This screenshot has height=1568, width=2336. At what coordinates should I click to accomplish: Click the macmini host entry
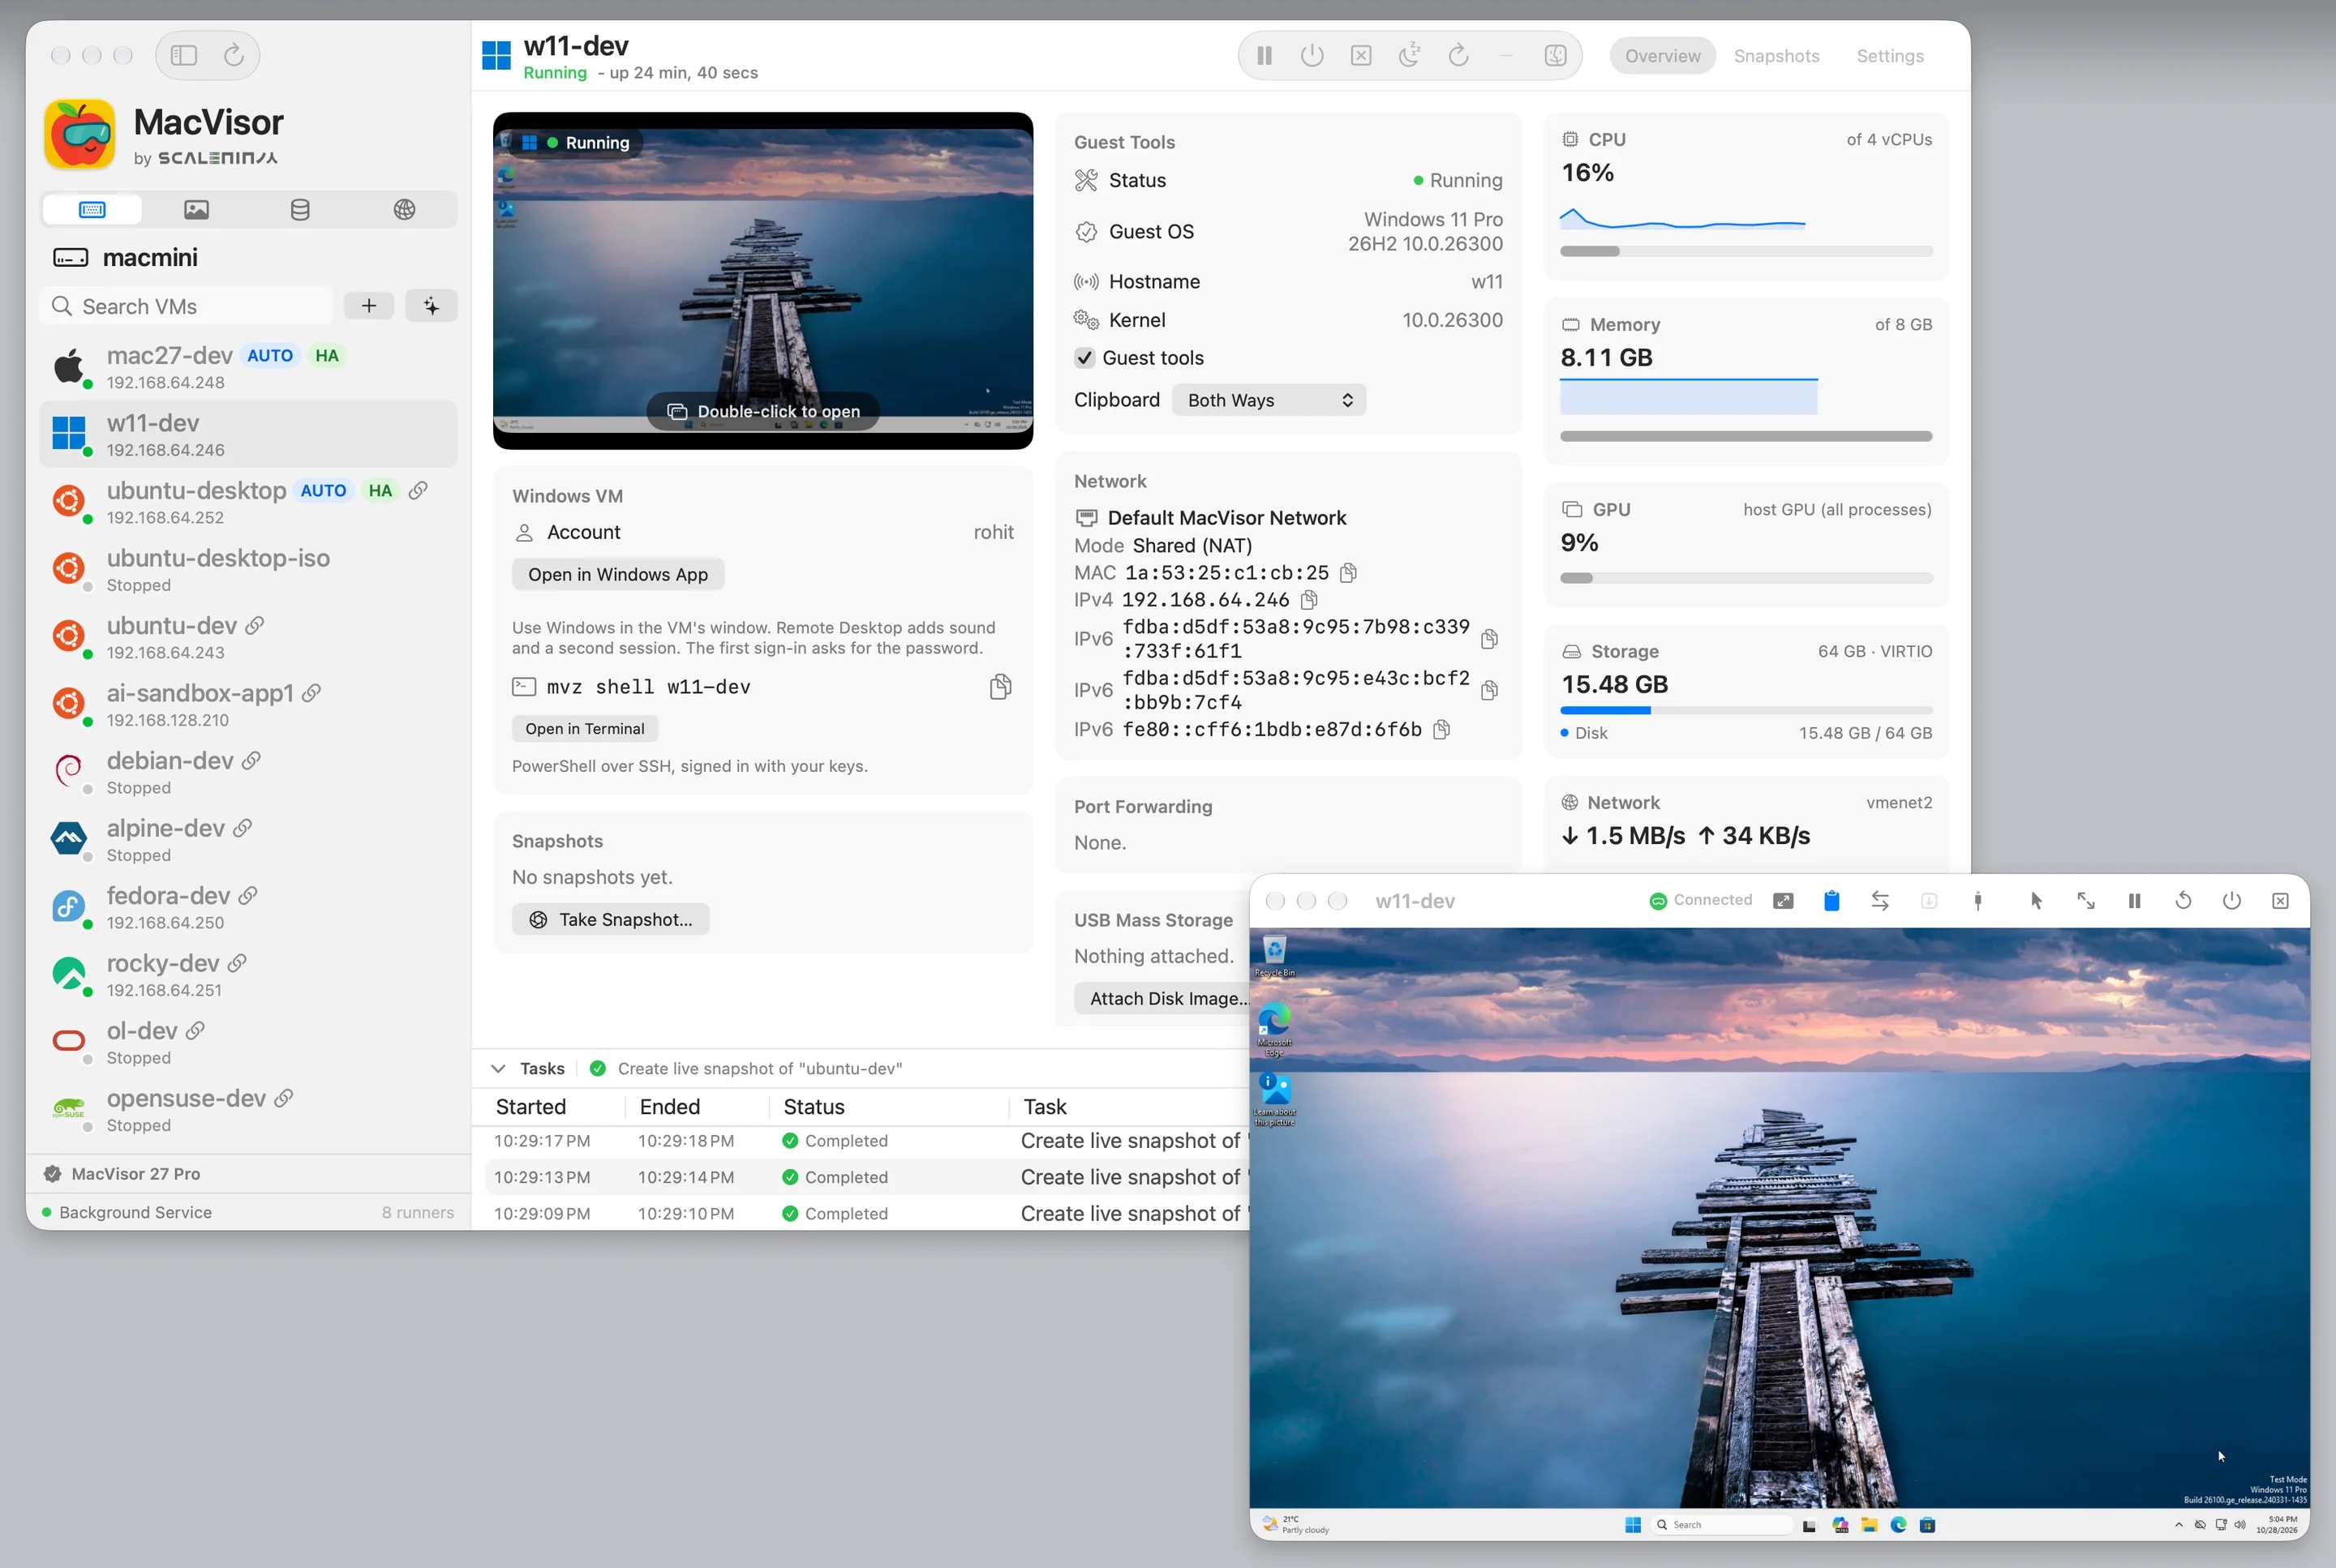(x=125, y=258)
